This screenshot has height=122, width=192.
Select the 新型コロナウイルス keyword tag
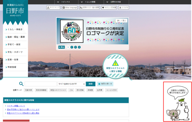[58, 90]
